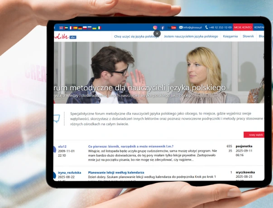Click the date 2025-09-11
273x208 pixels.
pos(244,151)
